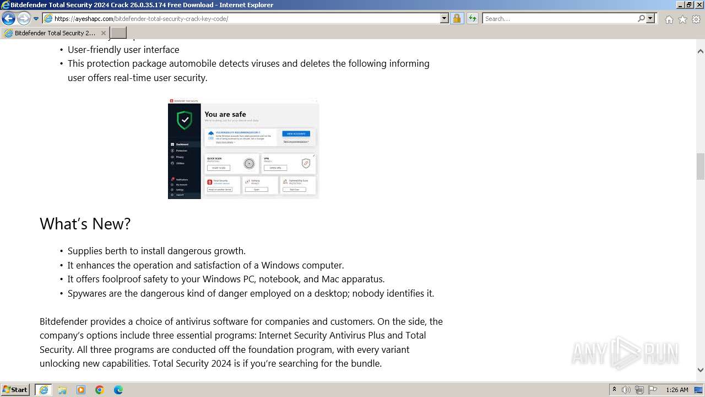Click text 'Supplies berth to install dangerous growth.'
Image resolution: width=705 pixels, height=397 pixels.
click(x=156, y=251)
